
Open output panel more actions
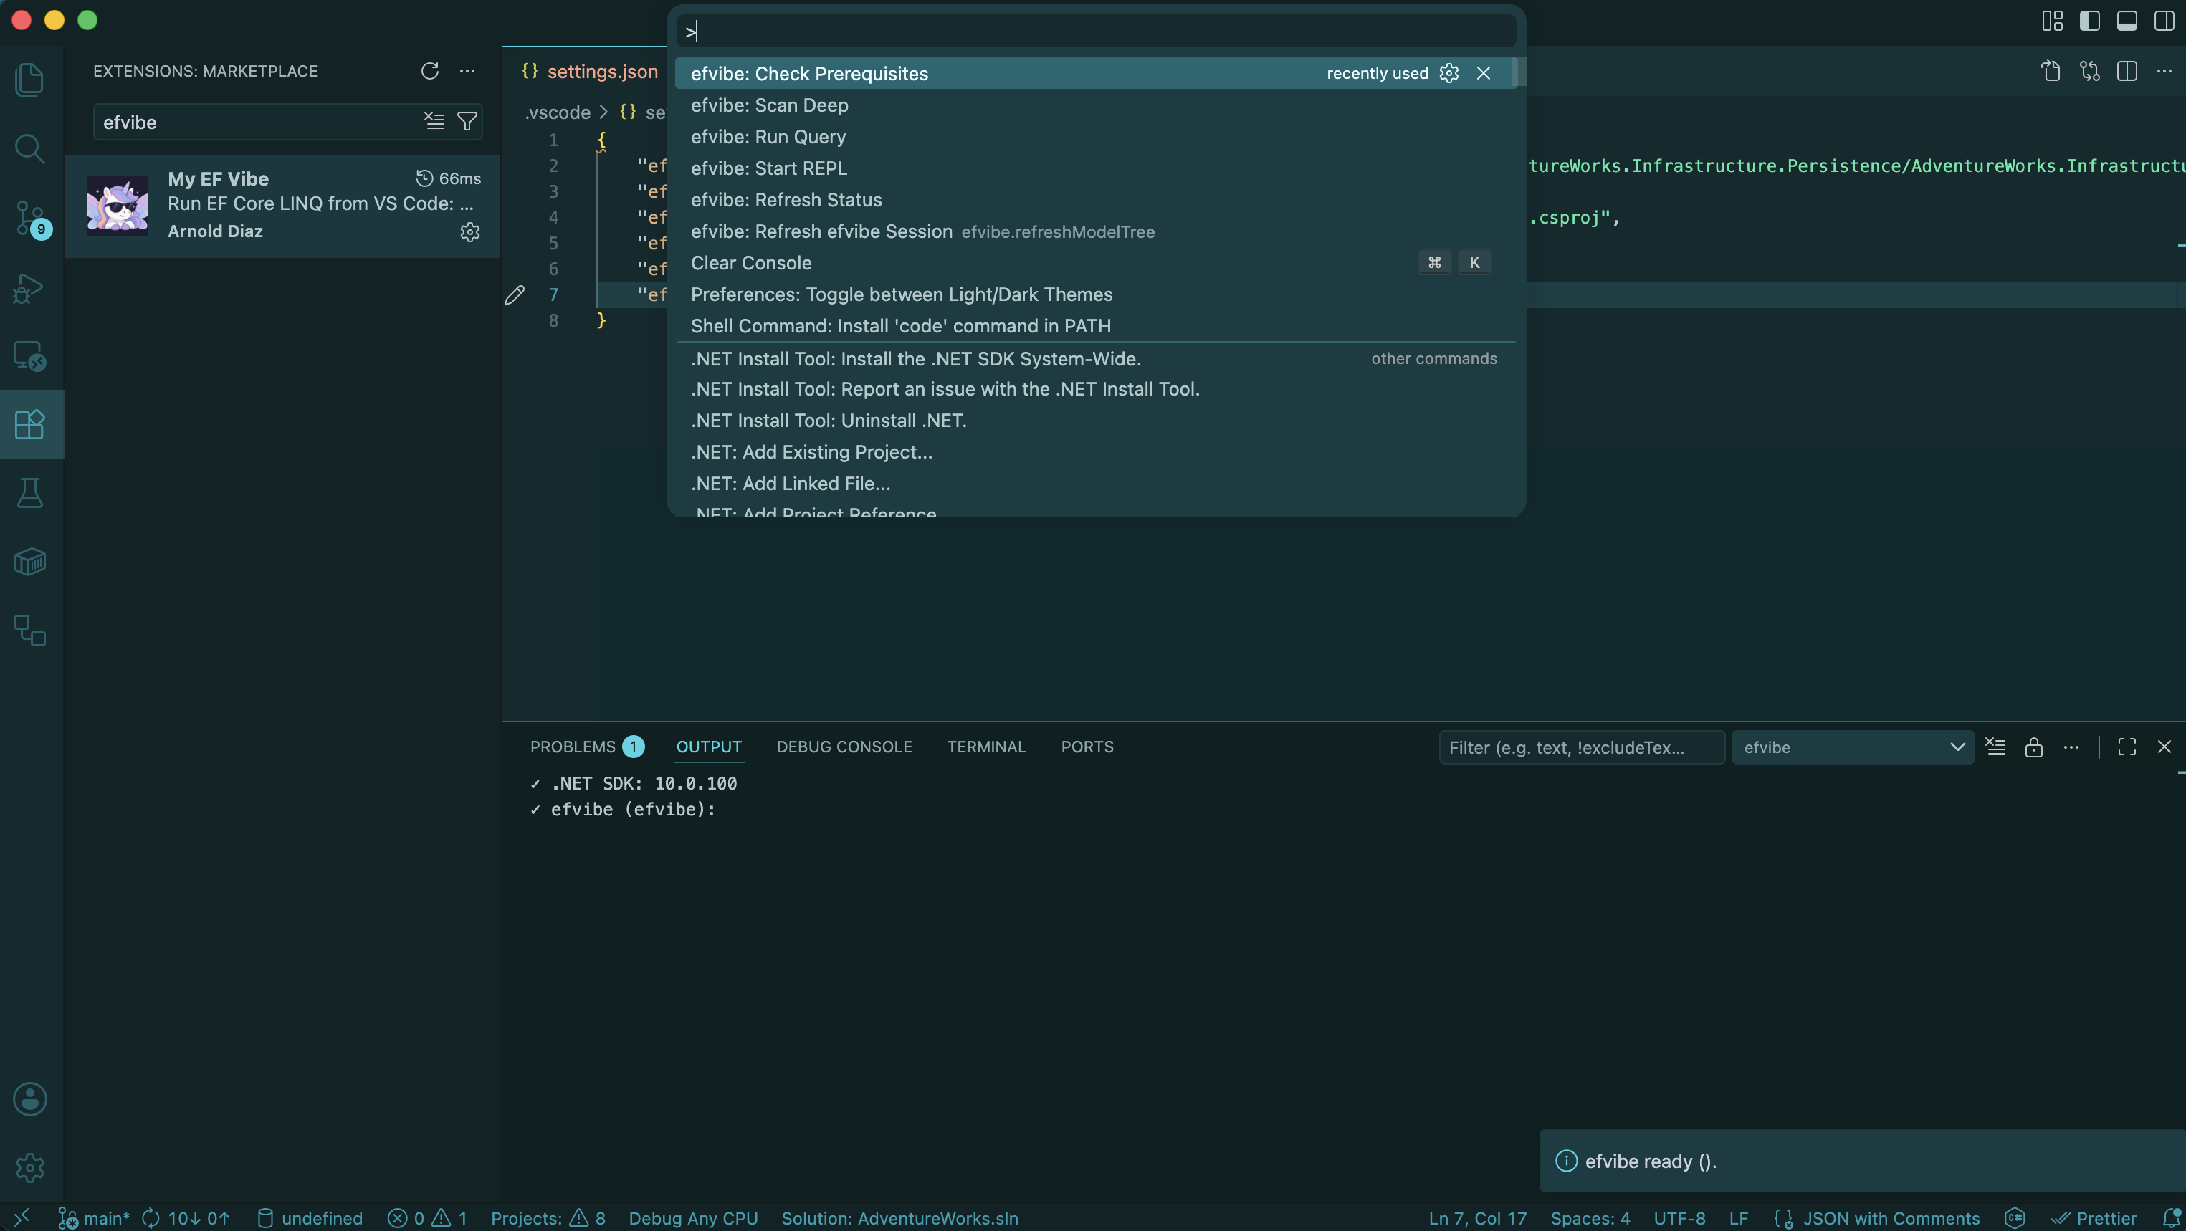coord(2071,747)
